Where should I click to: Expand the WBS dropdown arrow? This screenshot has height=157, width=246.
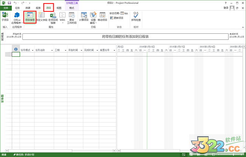(62, 23)
